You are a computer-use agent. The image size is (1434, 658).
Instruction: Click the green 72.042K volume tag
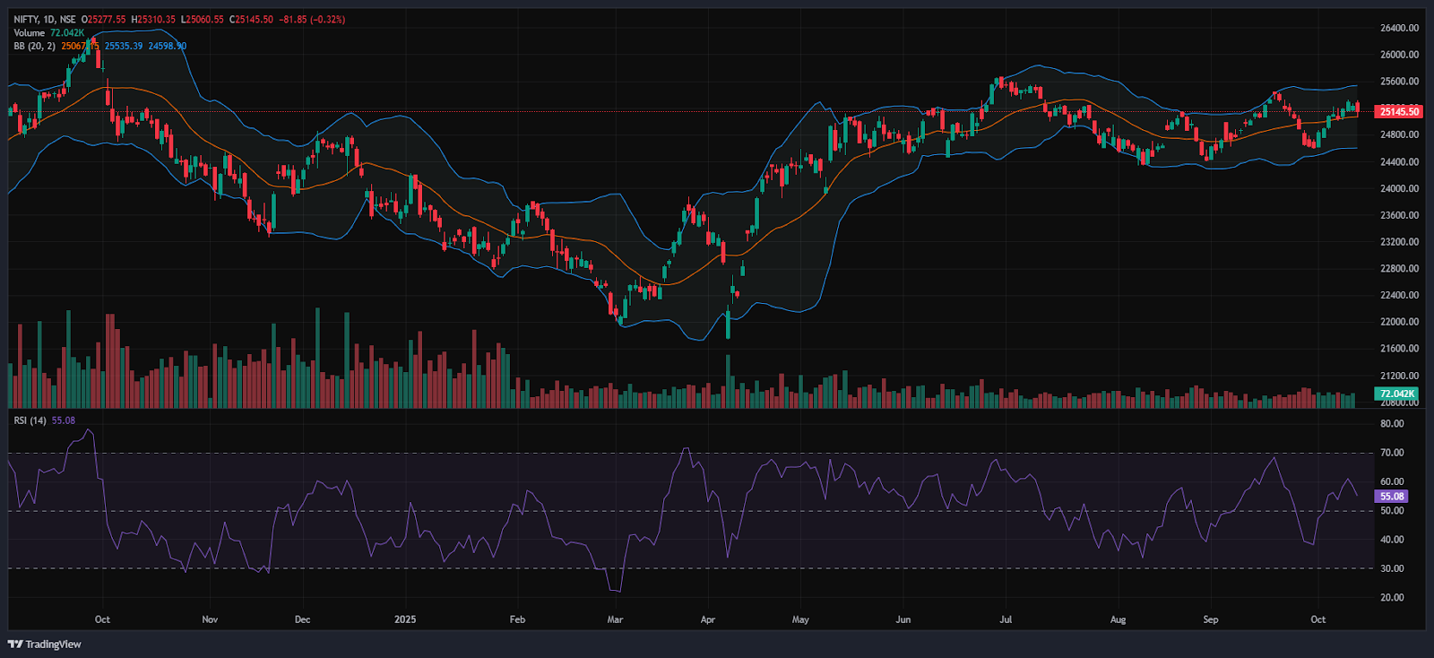tap(1396, 394)
